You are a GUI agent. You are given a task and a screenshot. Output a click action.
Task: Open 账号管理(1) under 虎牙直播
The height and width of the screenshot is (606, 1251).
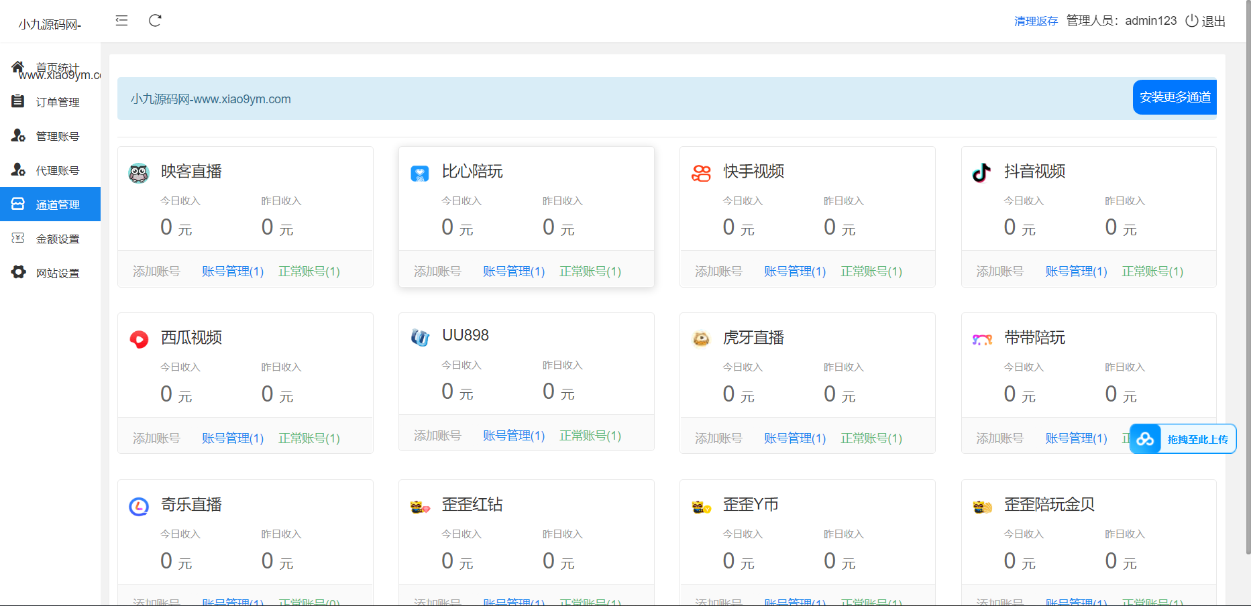[795, 438]
